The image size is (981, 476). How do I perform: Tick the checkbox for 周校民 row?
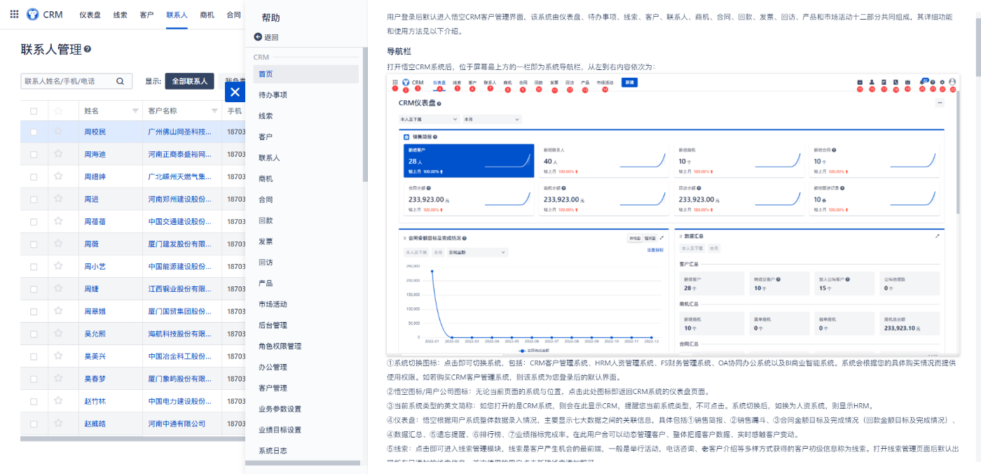(34, 132)
